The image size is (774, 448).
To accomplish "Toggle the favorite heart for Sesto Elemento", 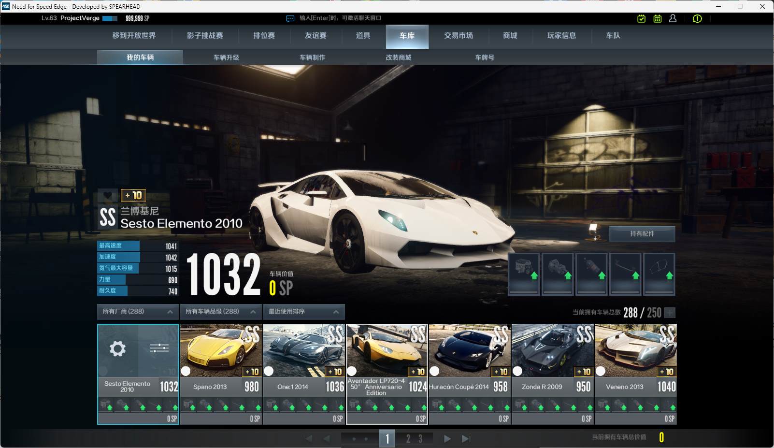I will coord(108,195).
